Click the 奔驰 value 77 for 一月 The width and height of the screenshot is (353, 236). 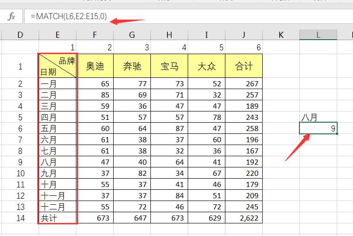pos(132,83)
